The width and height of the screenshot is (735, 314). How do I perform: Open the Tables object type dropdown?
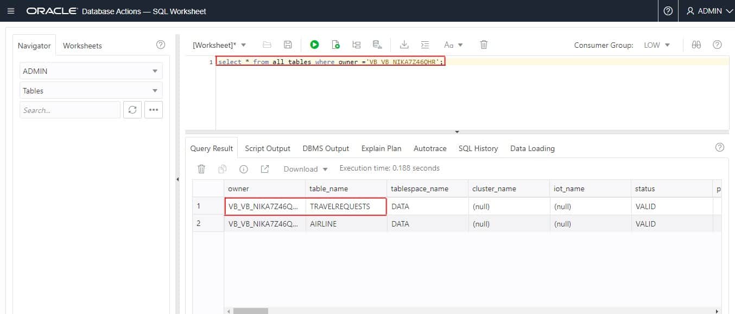click(x=91, y=91)
